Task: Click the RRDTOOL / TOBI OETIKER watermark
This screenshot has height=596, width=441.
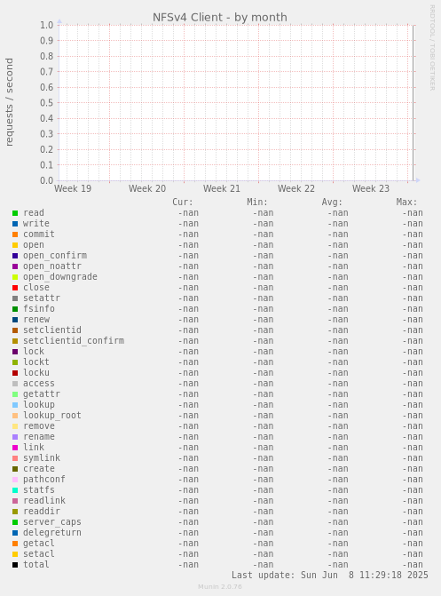Action: tap(432, 47)
